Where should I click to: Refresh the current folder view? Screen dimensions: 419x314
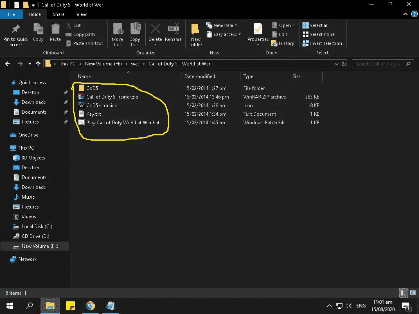tap(344, 64)
